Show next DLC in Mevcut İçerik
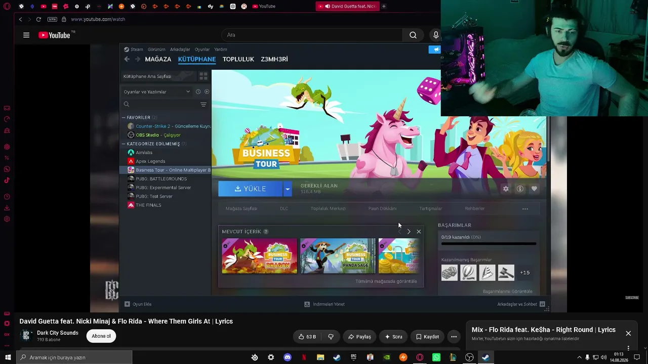This screenshot has width=648, height=364. (409, 232)
